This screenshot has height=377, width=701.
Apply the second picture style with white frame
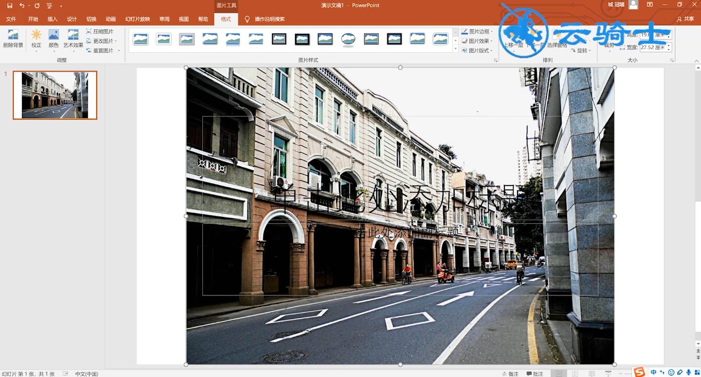pyautogui.click(x=164, y=39)
